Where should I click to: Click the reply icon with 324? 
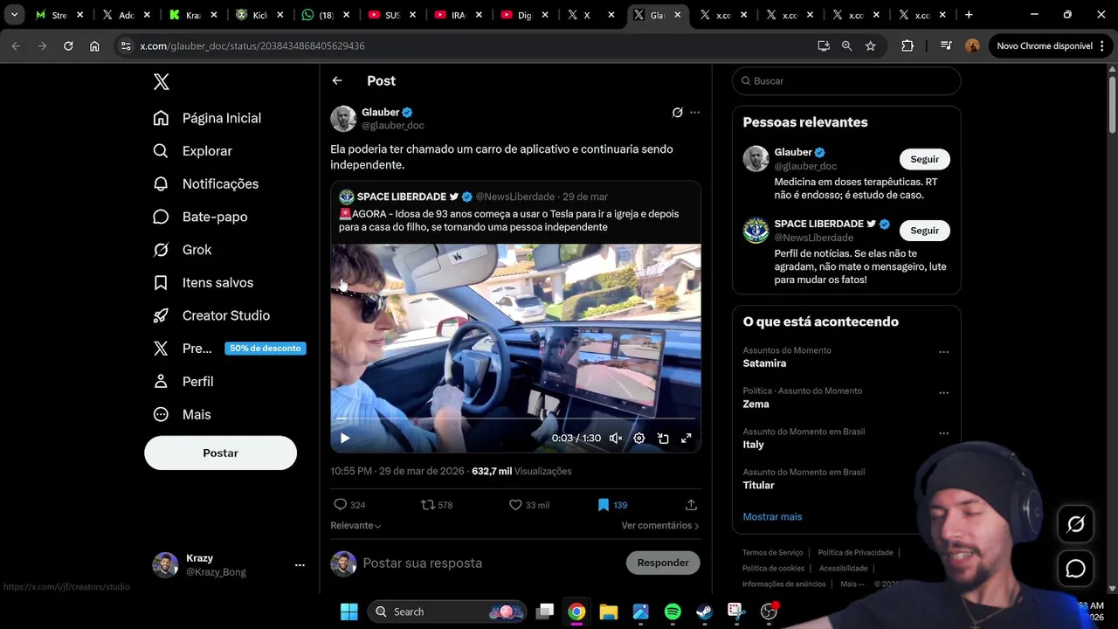tap(349, 505)
